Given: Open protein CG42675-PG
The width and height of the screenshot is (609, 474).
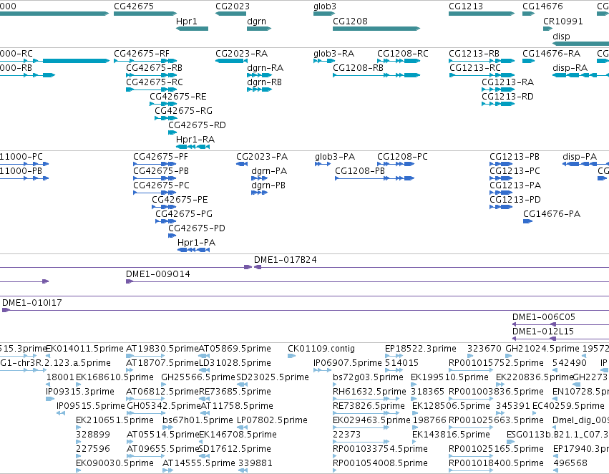Looking at the screenshot, I should point(184,213).
